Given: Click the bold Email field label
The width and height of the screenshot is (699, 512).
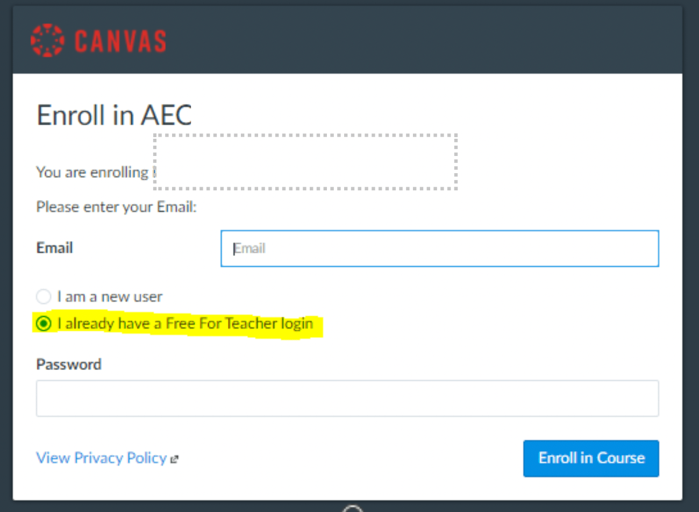Looking at the screenshot, I should [x=54, y=248].
